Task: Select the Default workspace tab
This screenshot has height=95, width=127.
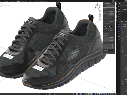Action: [x=18, y=1]
